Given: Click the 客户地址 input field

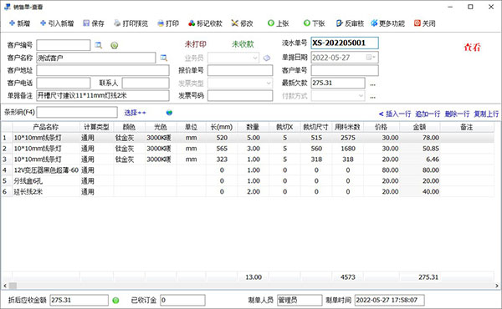Looking at the screenshot, I should coord(103,70).
